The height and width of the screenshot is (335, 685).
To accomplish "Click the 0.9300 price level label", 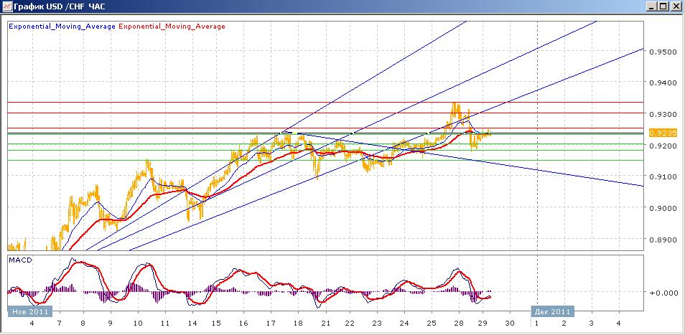I will tap(663, 113).
